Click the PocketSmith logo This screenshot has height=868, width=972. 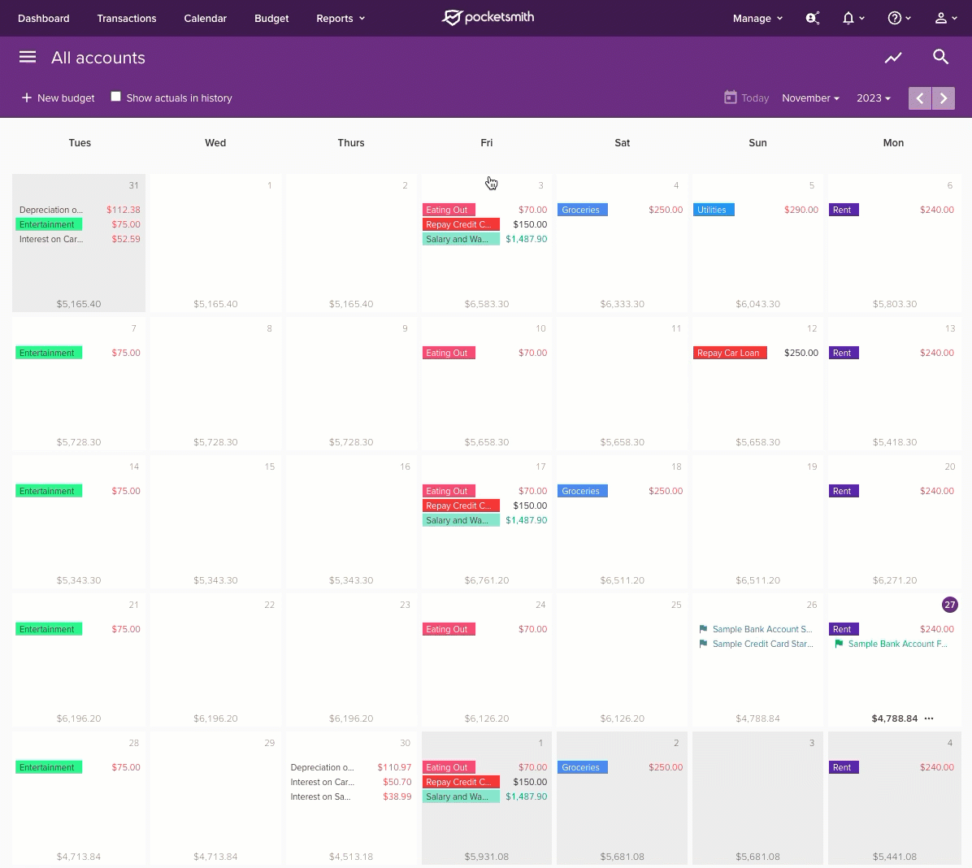click(488, 17)
